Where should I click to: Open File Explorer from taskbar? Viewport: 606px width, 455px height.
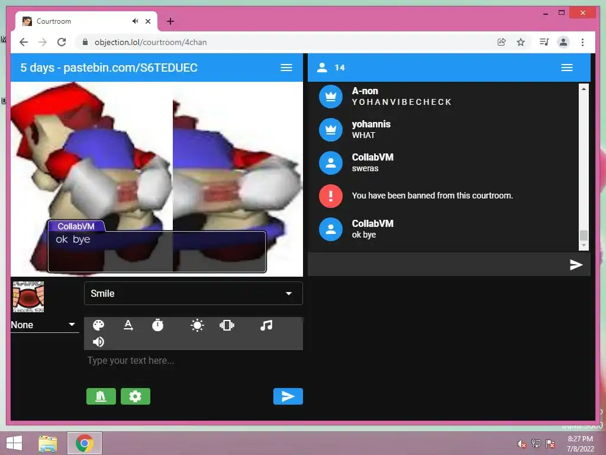tap(48, 443)
